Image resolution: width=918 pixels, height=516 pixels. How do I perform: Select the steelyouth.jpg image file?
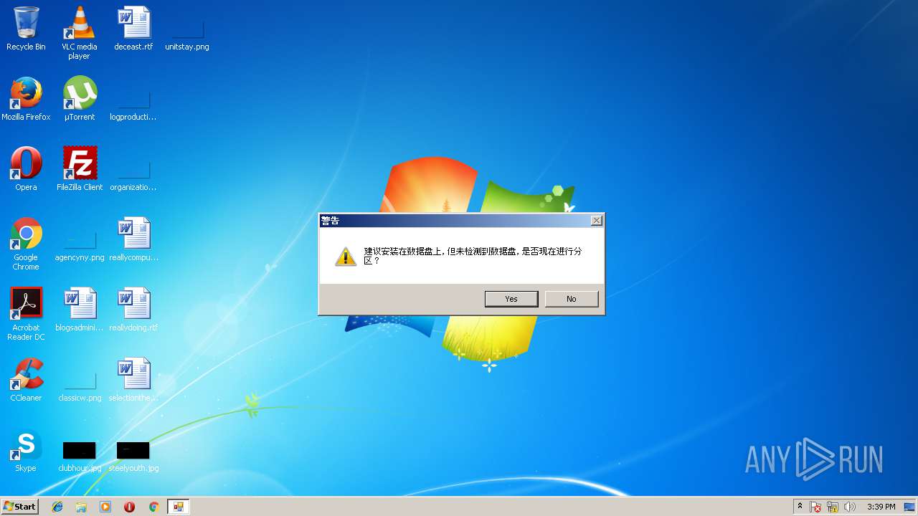pos(133,457)
